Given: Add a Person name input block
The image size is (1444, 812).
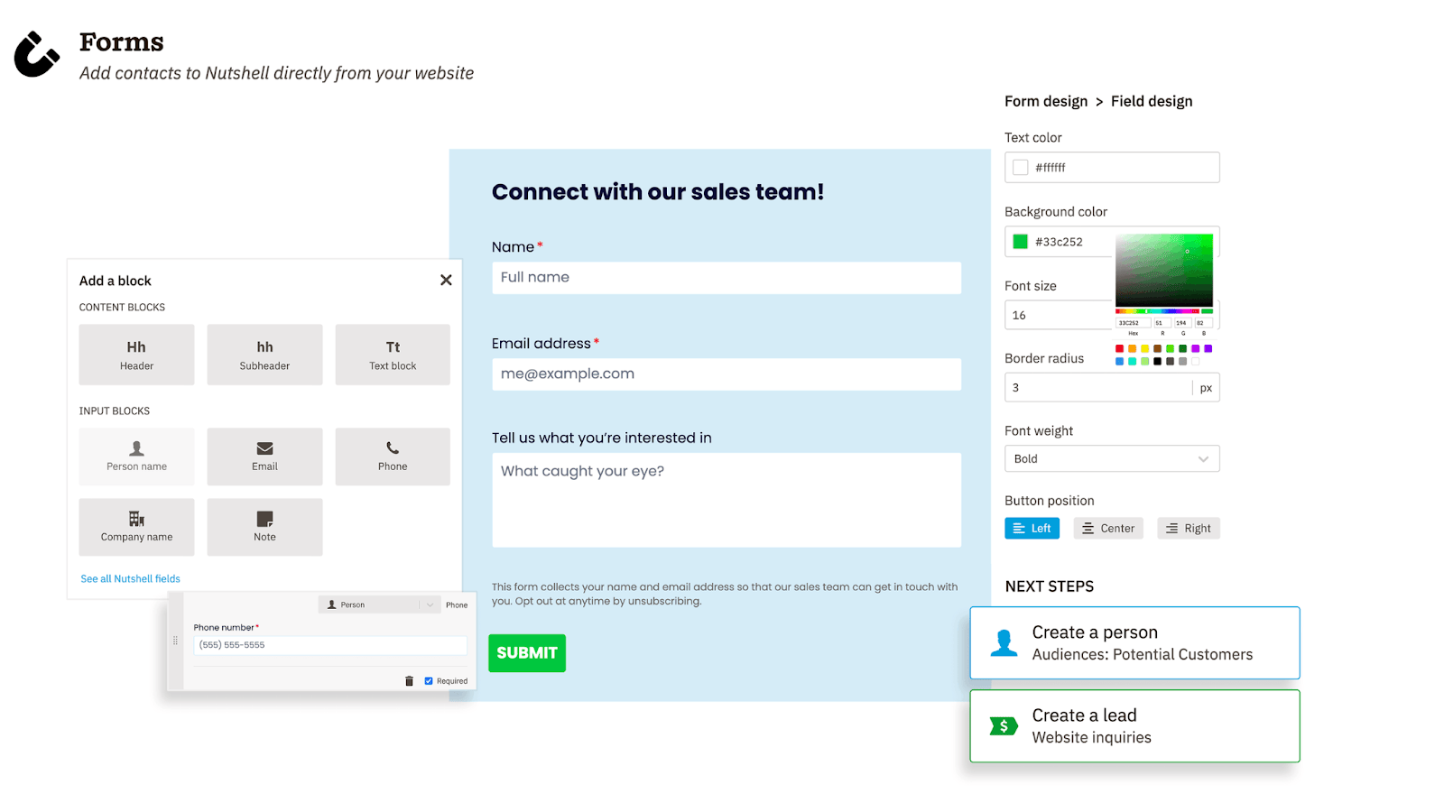Looking at the screenshot, I should tap(136, 456).
